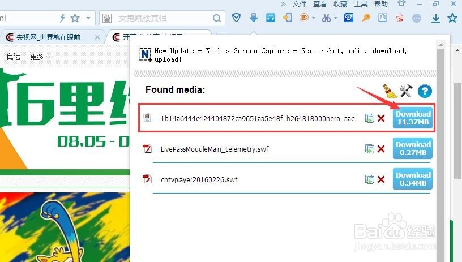Click the blue headphones toolbar icon

coord(271,18)
